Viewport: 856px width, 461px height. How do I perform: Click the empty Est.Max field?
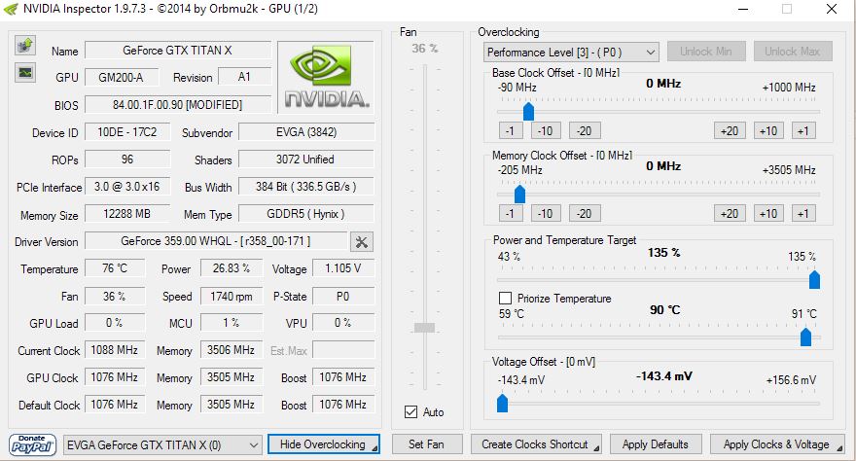343,350
